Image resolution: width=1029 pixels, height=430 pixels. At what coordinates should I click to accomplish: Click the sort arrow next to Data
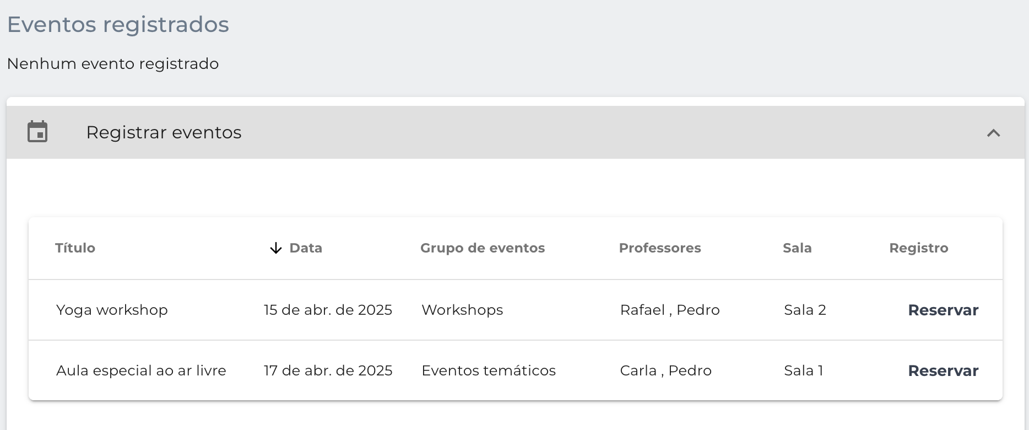pyautogui.click(x=275, y=248)
